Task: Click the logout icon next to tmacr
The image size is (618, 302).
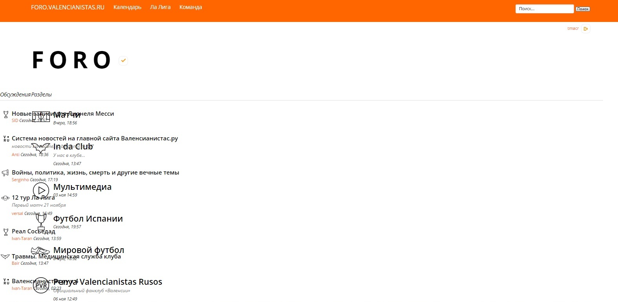Action: coord(585,29)
